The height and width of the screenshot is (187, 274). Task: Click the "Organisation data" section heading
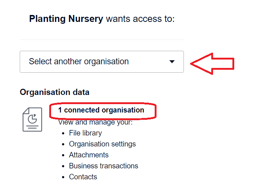click(54, 92)
